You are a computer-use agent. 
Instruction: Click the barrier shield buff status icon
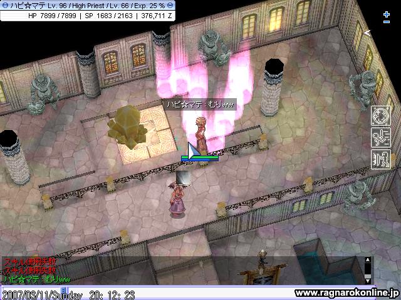click(381, 159)
